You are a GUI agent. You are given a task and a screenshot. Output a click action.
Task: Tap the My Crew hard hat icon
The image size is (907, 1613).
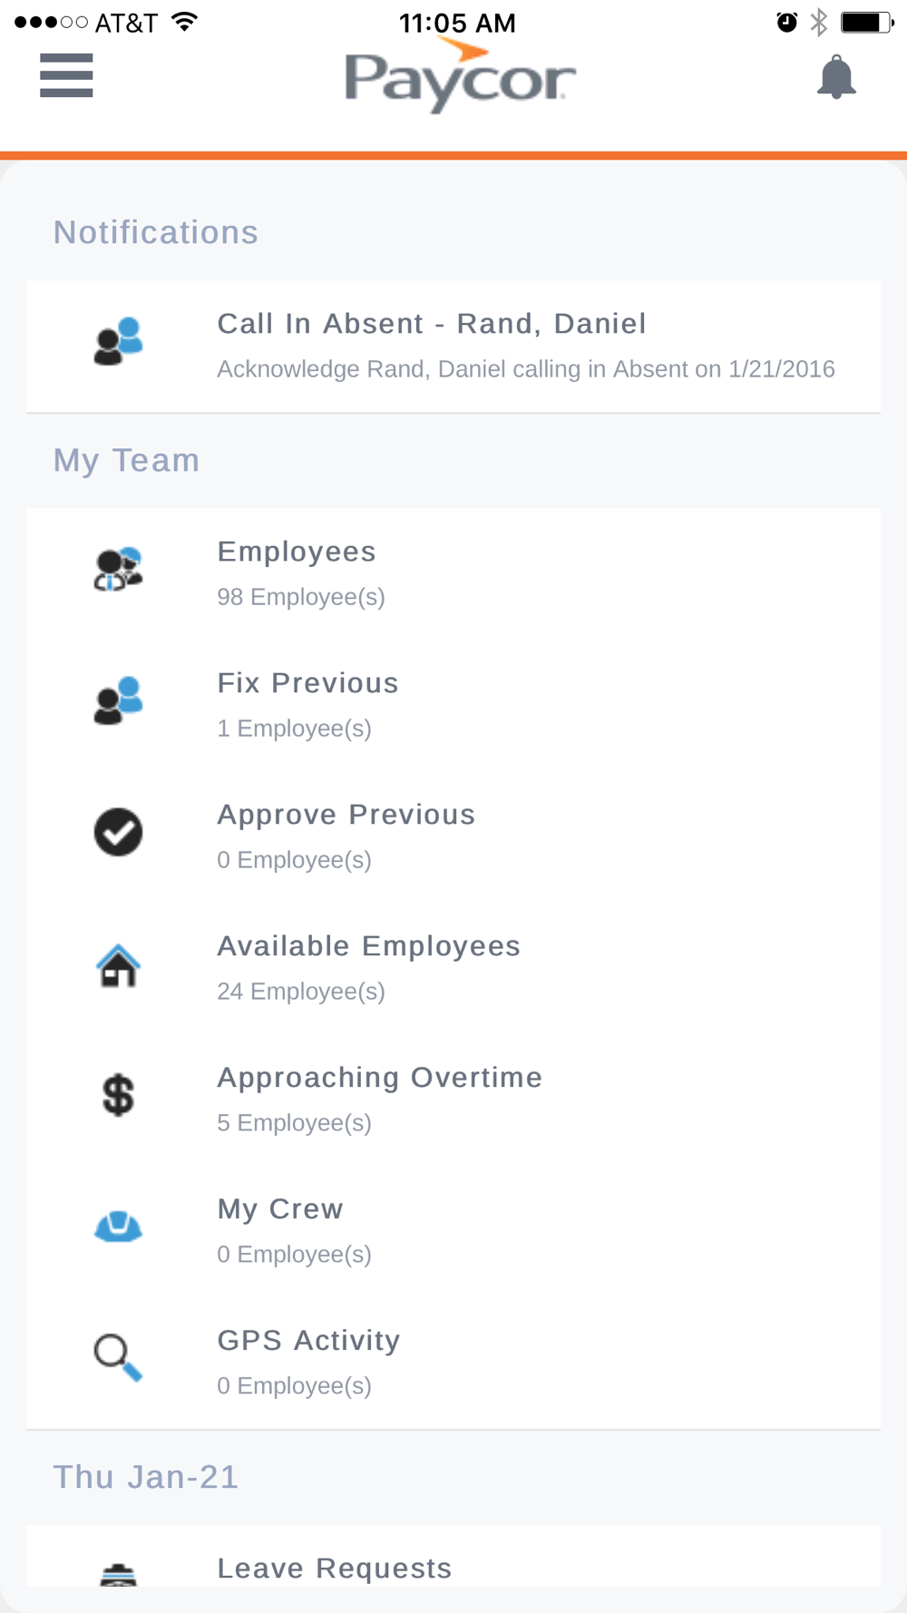click(x=118, y=1227)
